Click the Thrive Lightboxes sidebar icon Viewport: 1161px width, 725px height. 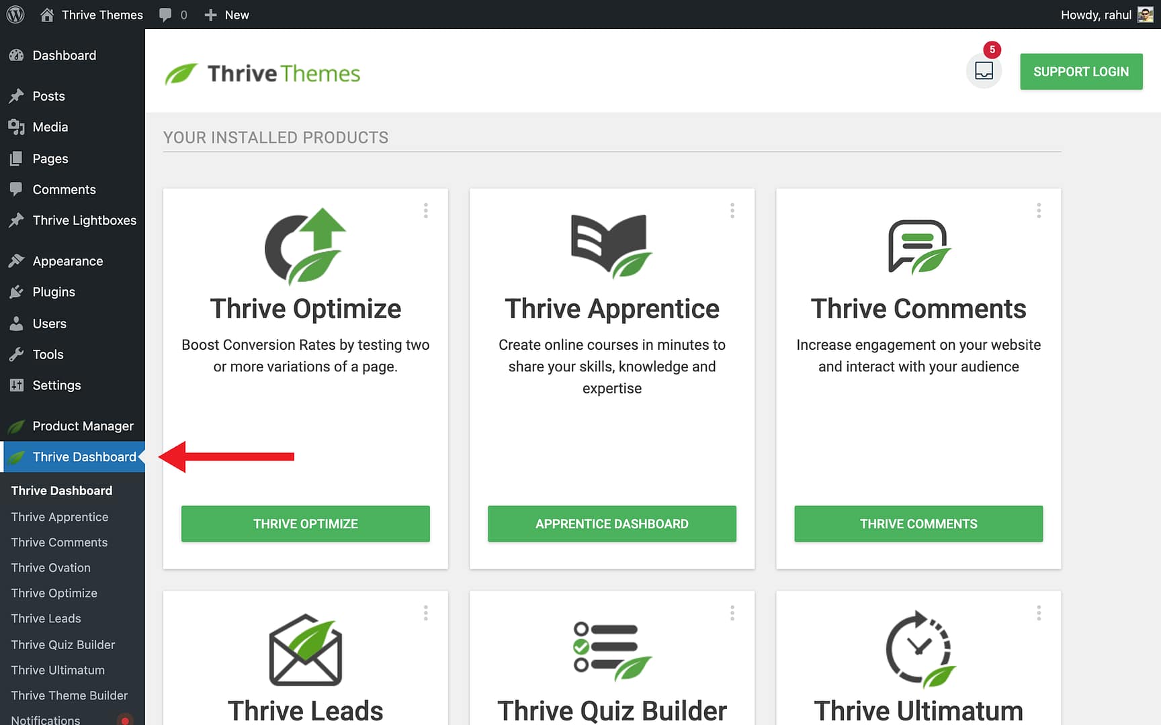click(x=16, y=220)
